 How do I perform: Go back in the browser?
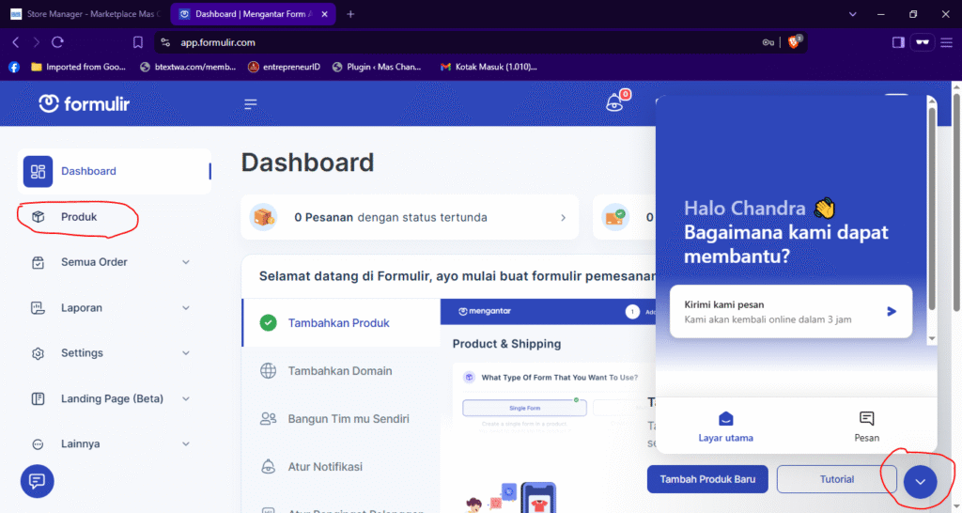point(16,42)
